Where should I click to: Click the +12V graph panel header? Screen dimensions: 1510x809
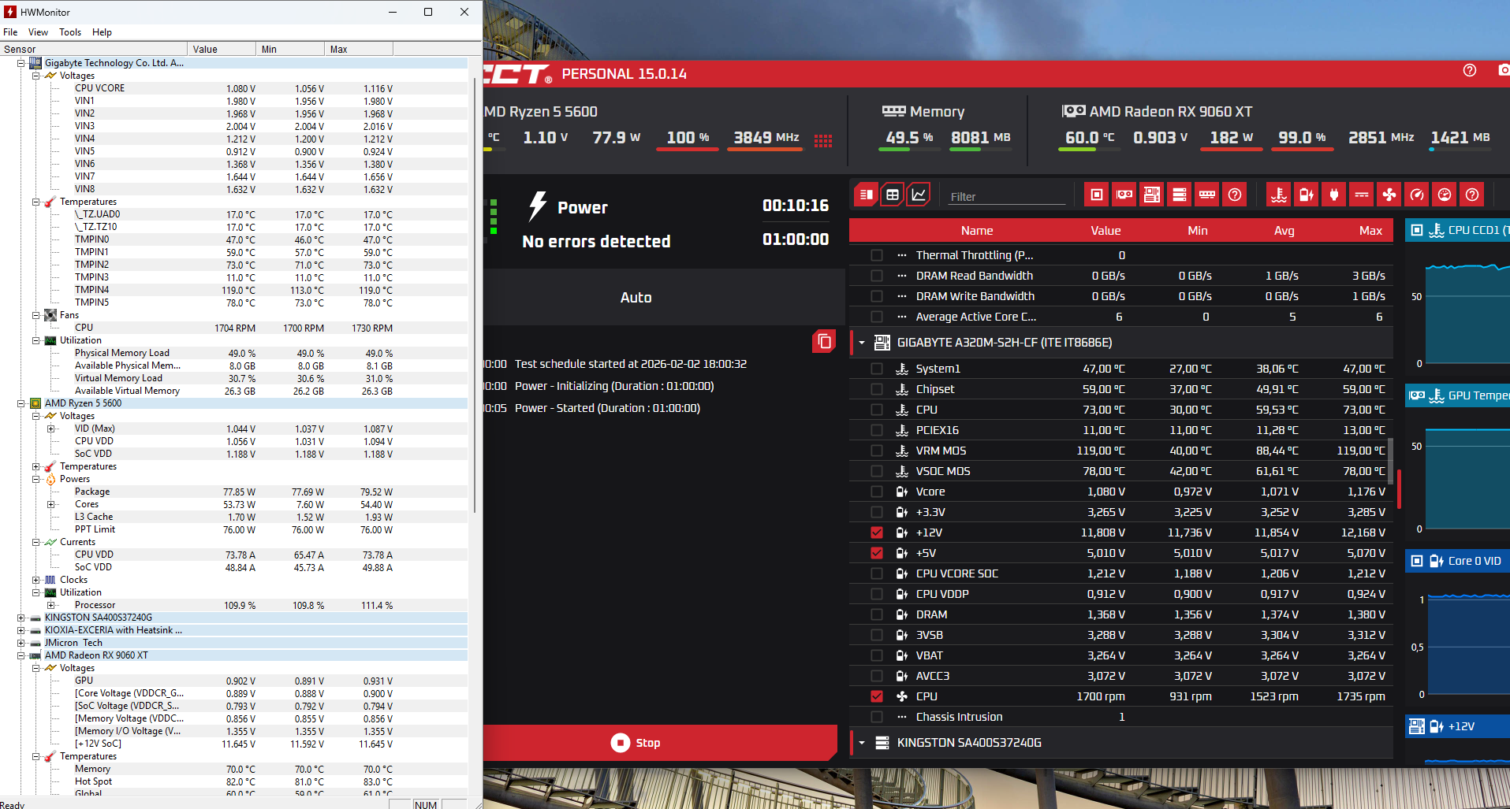1457,726
